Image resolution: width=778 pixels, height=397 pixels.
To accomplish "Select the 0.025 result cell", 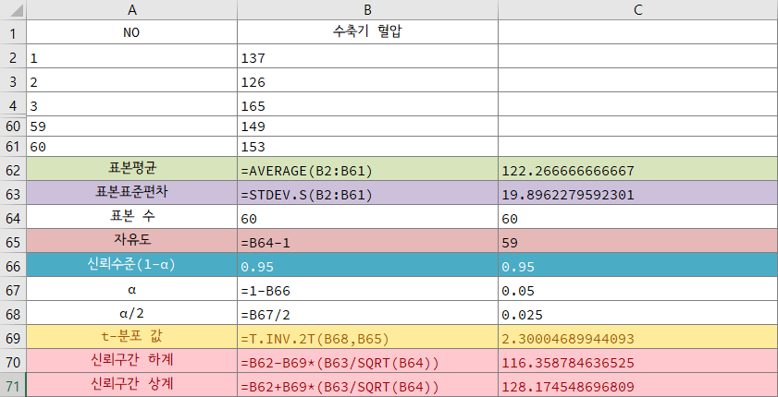I will tap(638, 313).
